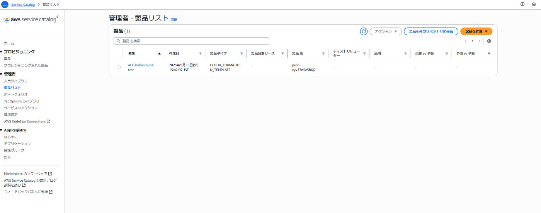Open the hexagon settings icon at top right
Viewport: 541px width, 213px height.
point(534,4)
